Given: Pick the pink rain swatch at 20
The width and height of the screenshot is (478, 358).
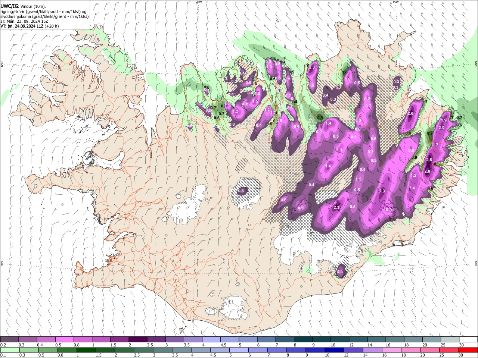Looking at the screenshot, I should click(430, 350).
